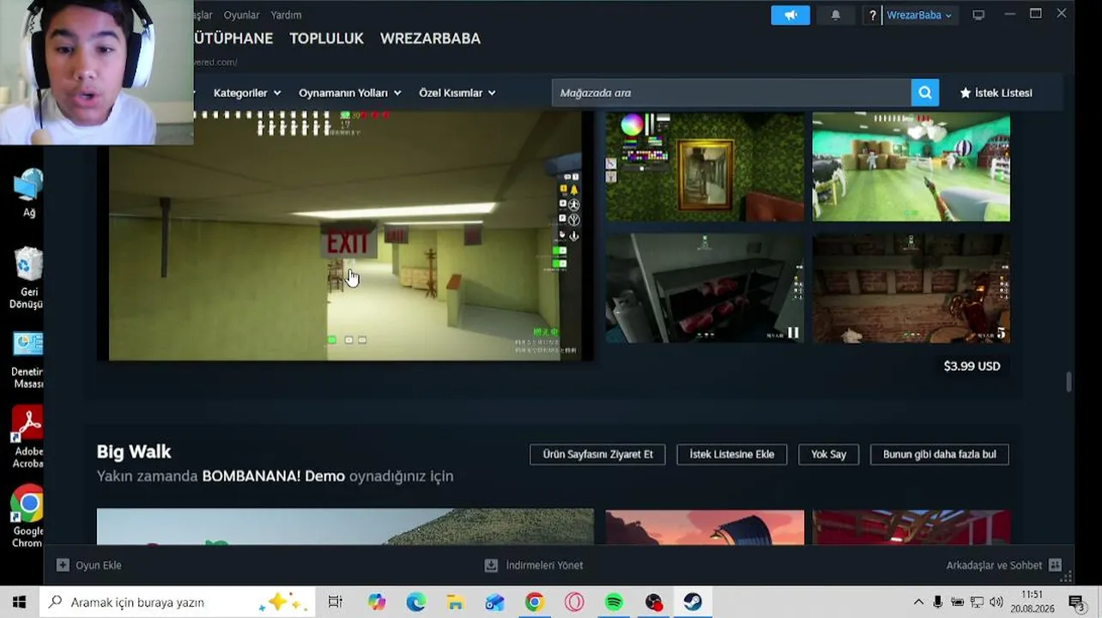This screenshot has height=618, width=1102.
Task: Open File Explorer from the taskbar
Action: pyautogui.click(x=455, y=603)
